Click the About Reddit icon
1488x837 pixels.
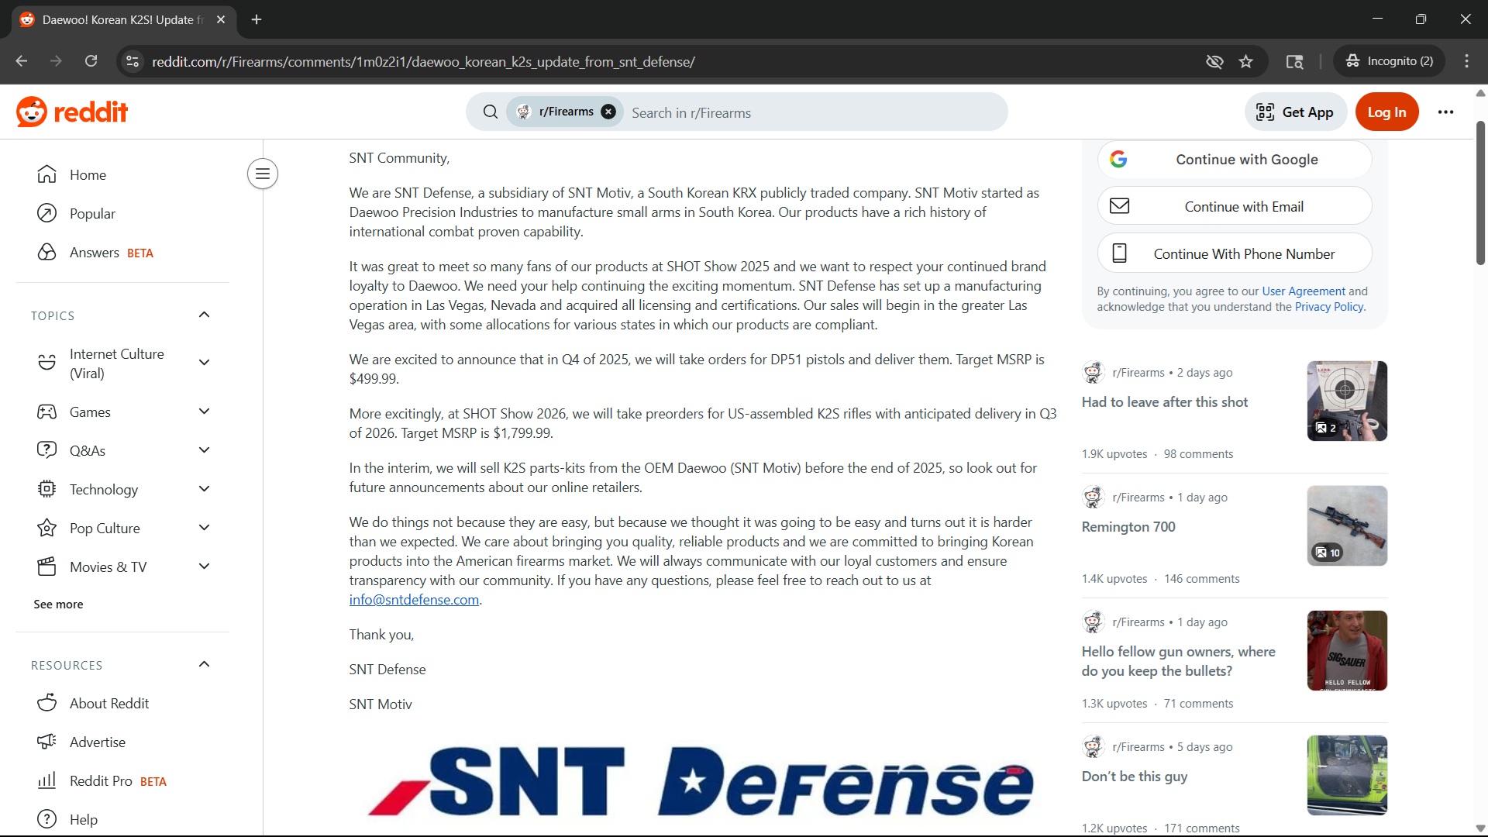(47, 703)
